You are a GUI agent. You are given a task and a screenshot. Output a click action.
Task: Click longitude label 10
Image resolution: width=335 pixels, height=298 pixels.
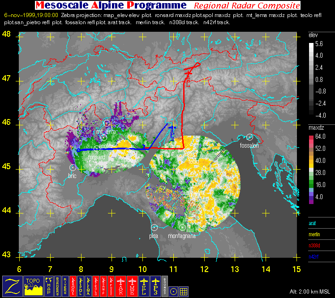142,269
